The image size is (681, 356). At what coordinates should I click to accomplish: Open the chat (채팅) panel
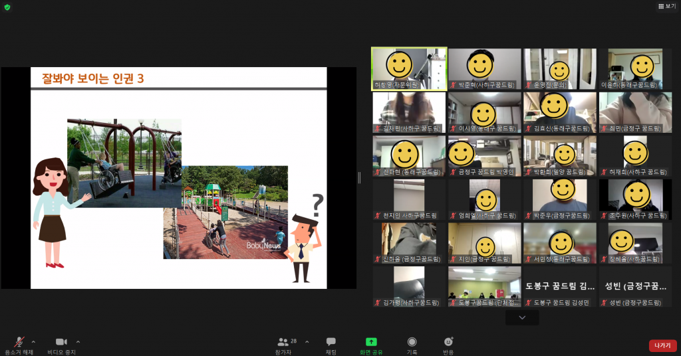coord(331,342)
